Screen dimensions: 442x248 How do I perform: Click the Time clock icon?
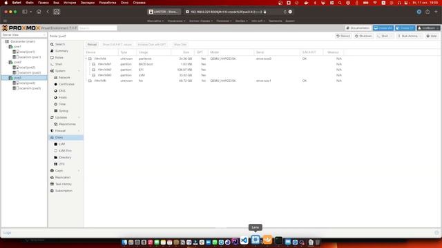(55, 104)
